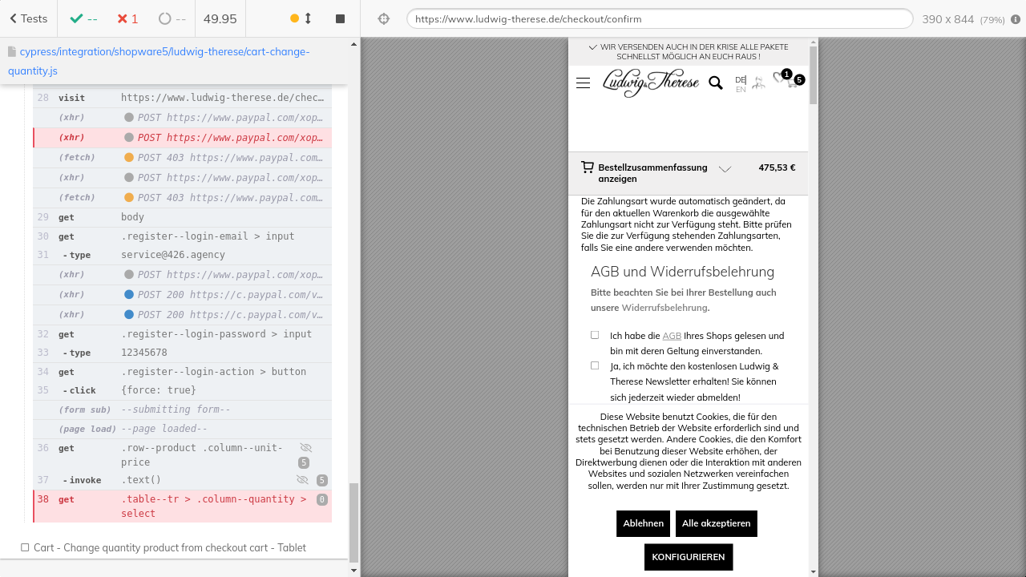Open the selector playground crosshair
Viewport: 1026px width, 577px height.
(x=384, y=18)
